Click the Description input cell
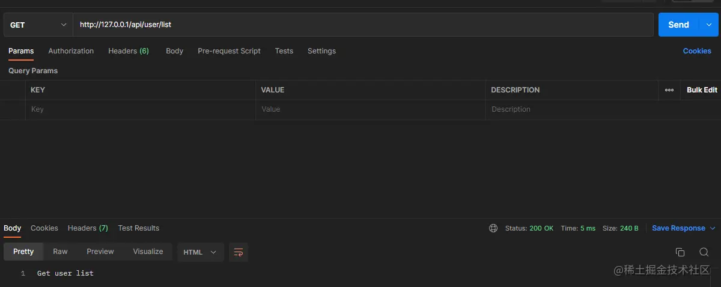This screenshot has width=721, height=287. [x=572, y=109]
